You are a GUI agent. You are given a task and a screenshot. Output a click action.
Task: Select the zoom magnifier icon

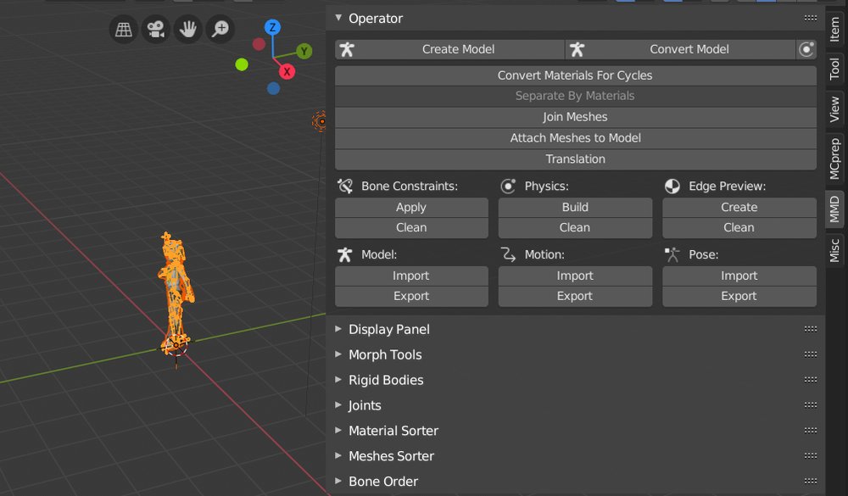point(220,28)
